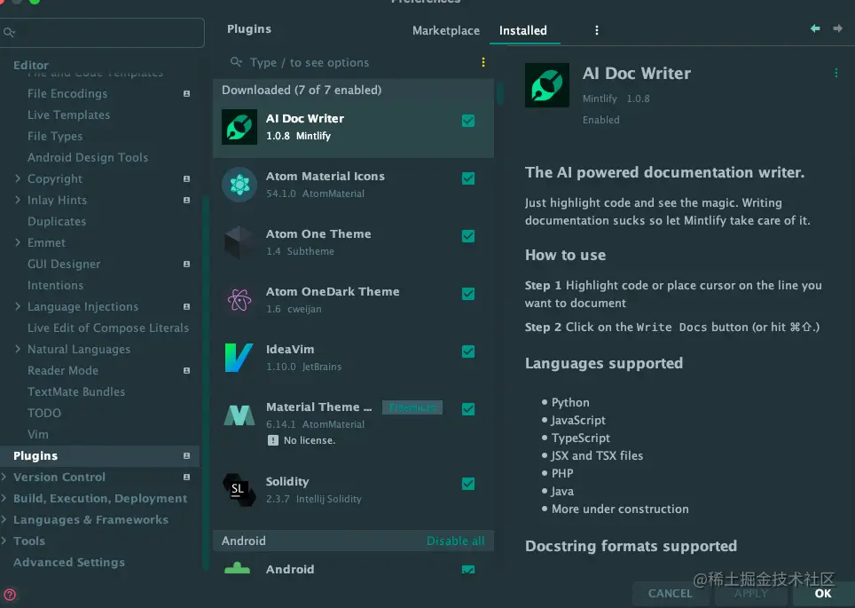855x608 pixels.
Task: Expand Tools section
Action: 4,541
